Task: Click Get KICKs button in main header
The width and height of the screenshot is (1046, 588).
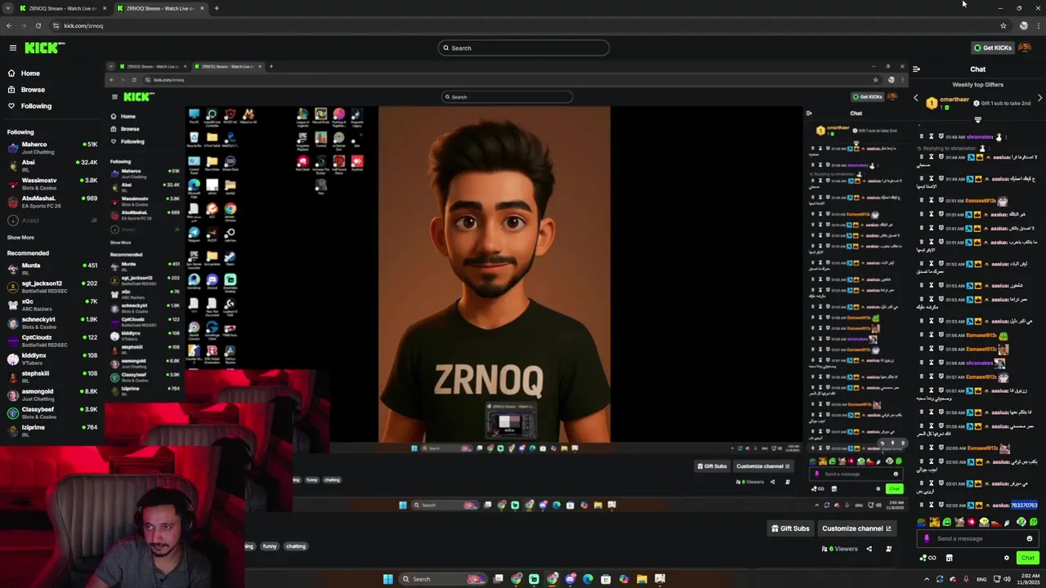Action: [993, 47]
